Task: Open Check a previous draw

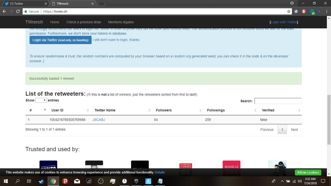Action: [84, 22]
